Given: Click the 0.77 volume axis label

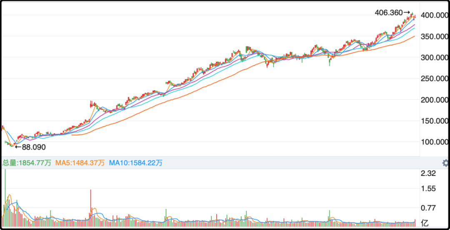Looking at the screenshot, I should point(428,208).
